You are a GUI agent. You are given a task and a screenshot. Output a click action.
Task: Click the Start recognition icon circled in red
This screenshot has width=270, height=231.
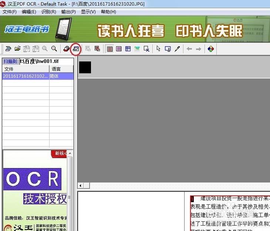[x=76, y=49]
